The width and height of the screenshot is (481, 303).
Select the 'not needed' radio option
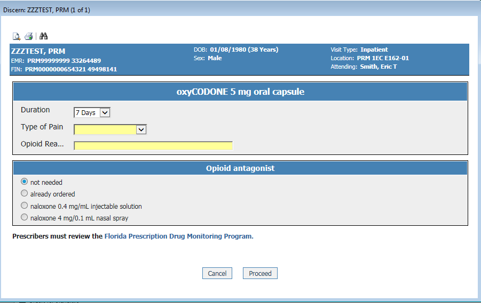(x=24, y=182)
